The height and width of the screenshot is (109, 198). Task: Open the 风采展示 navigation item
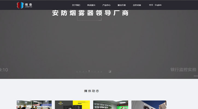click(x=91, y=5)
